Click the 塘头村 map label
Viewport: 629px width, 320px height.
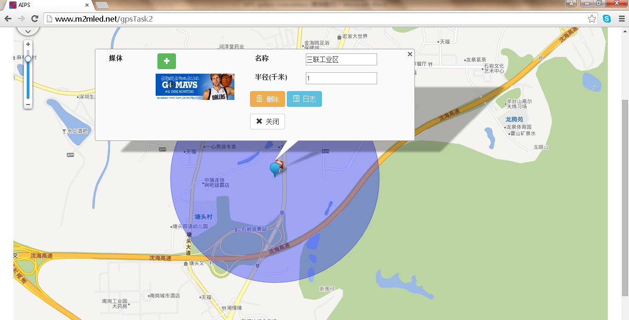tap(203, 216)
